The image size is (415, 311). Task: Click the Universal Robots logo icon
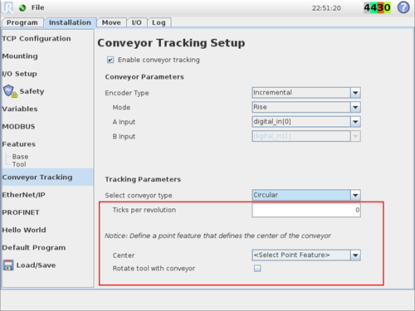click(x=7, y=7)
